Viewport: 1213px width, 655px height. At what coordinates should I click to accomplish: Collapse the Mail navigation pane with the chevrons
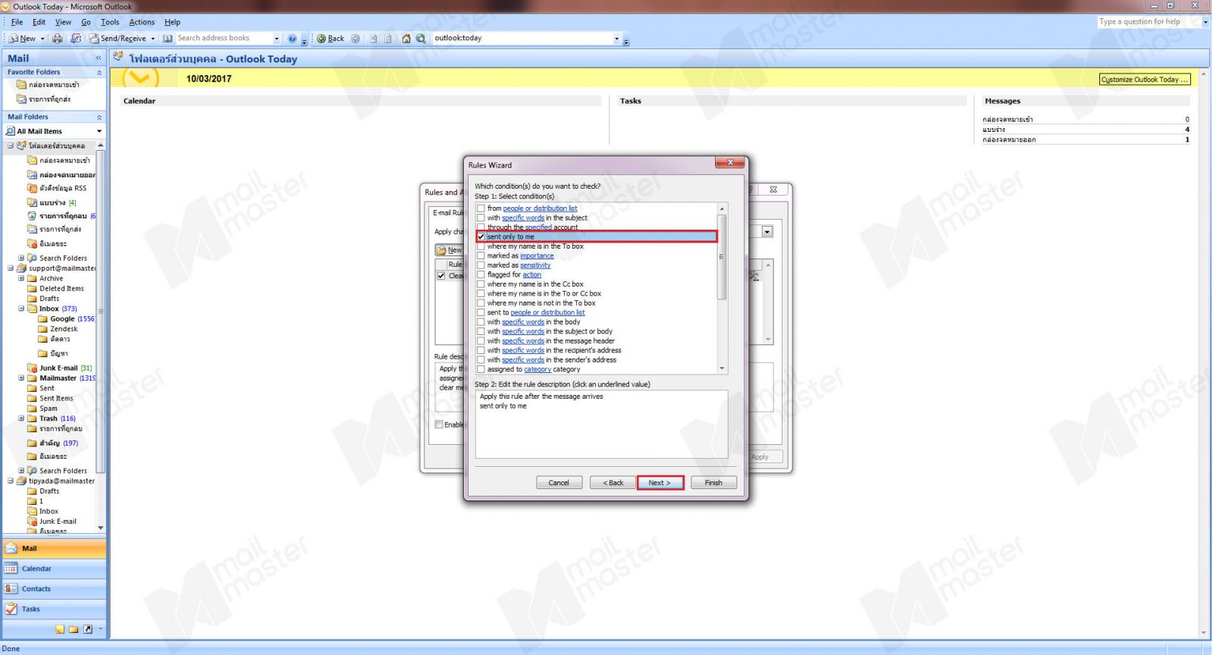(x=98, y=58)
